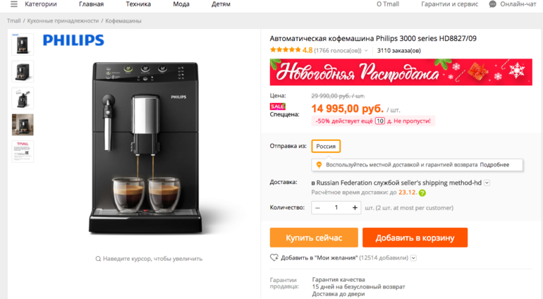Click the online chat speech bubble icon
The height and width of the screenshot is (299, 543).
click(x=492, y=4)
